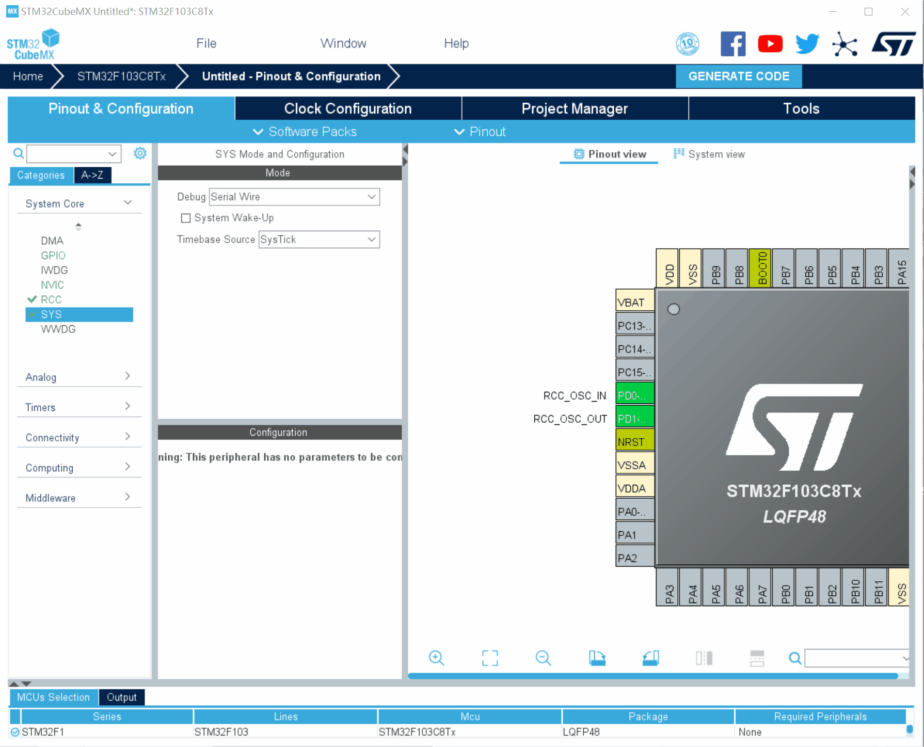The width and height of the screenshot is (924, 747).
Task: Open the Debug Serial Wire dropdown
Action: [294, 197]
